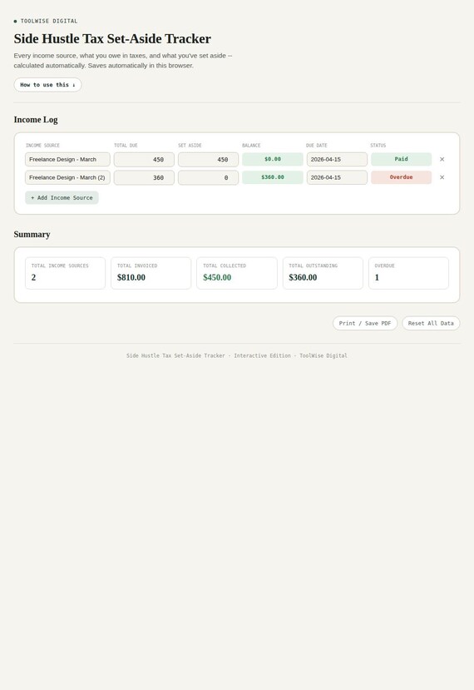
Task: Click the Set Aside column header
Action: pos(190,145)
